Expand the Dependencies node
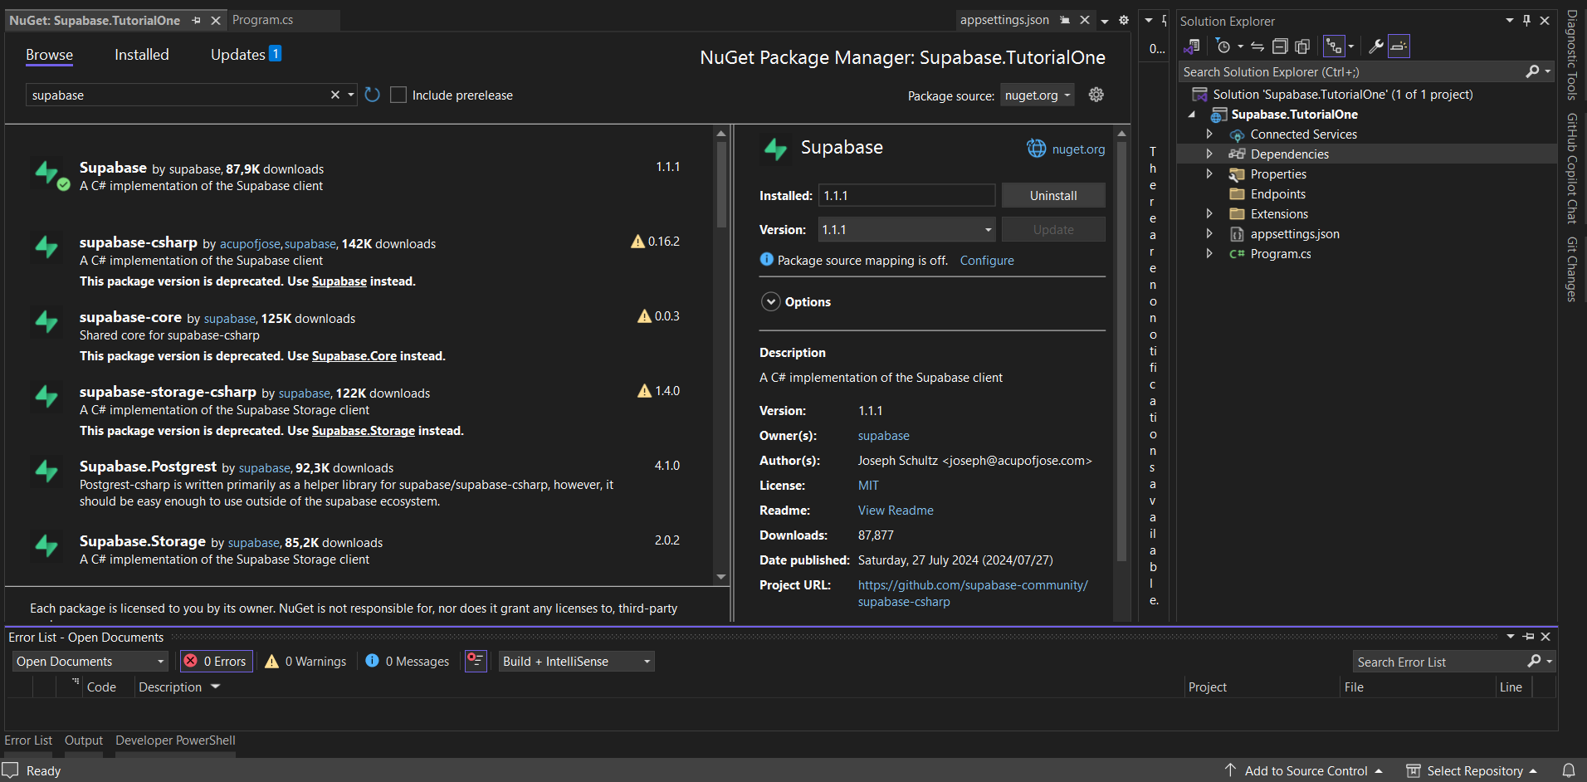Screen dimensions: 1587x782 point(1209,154)
